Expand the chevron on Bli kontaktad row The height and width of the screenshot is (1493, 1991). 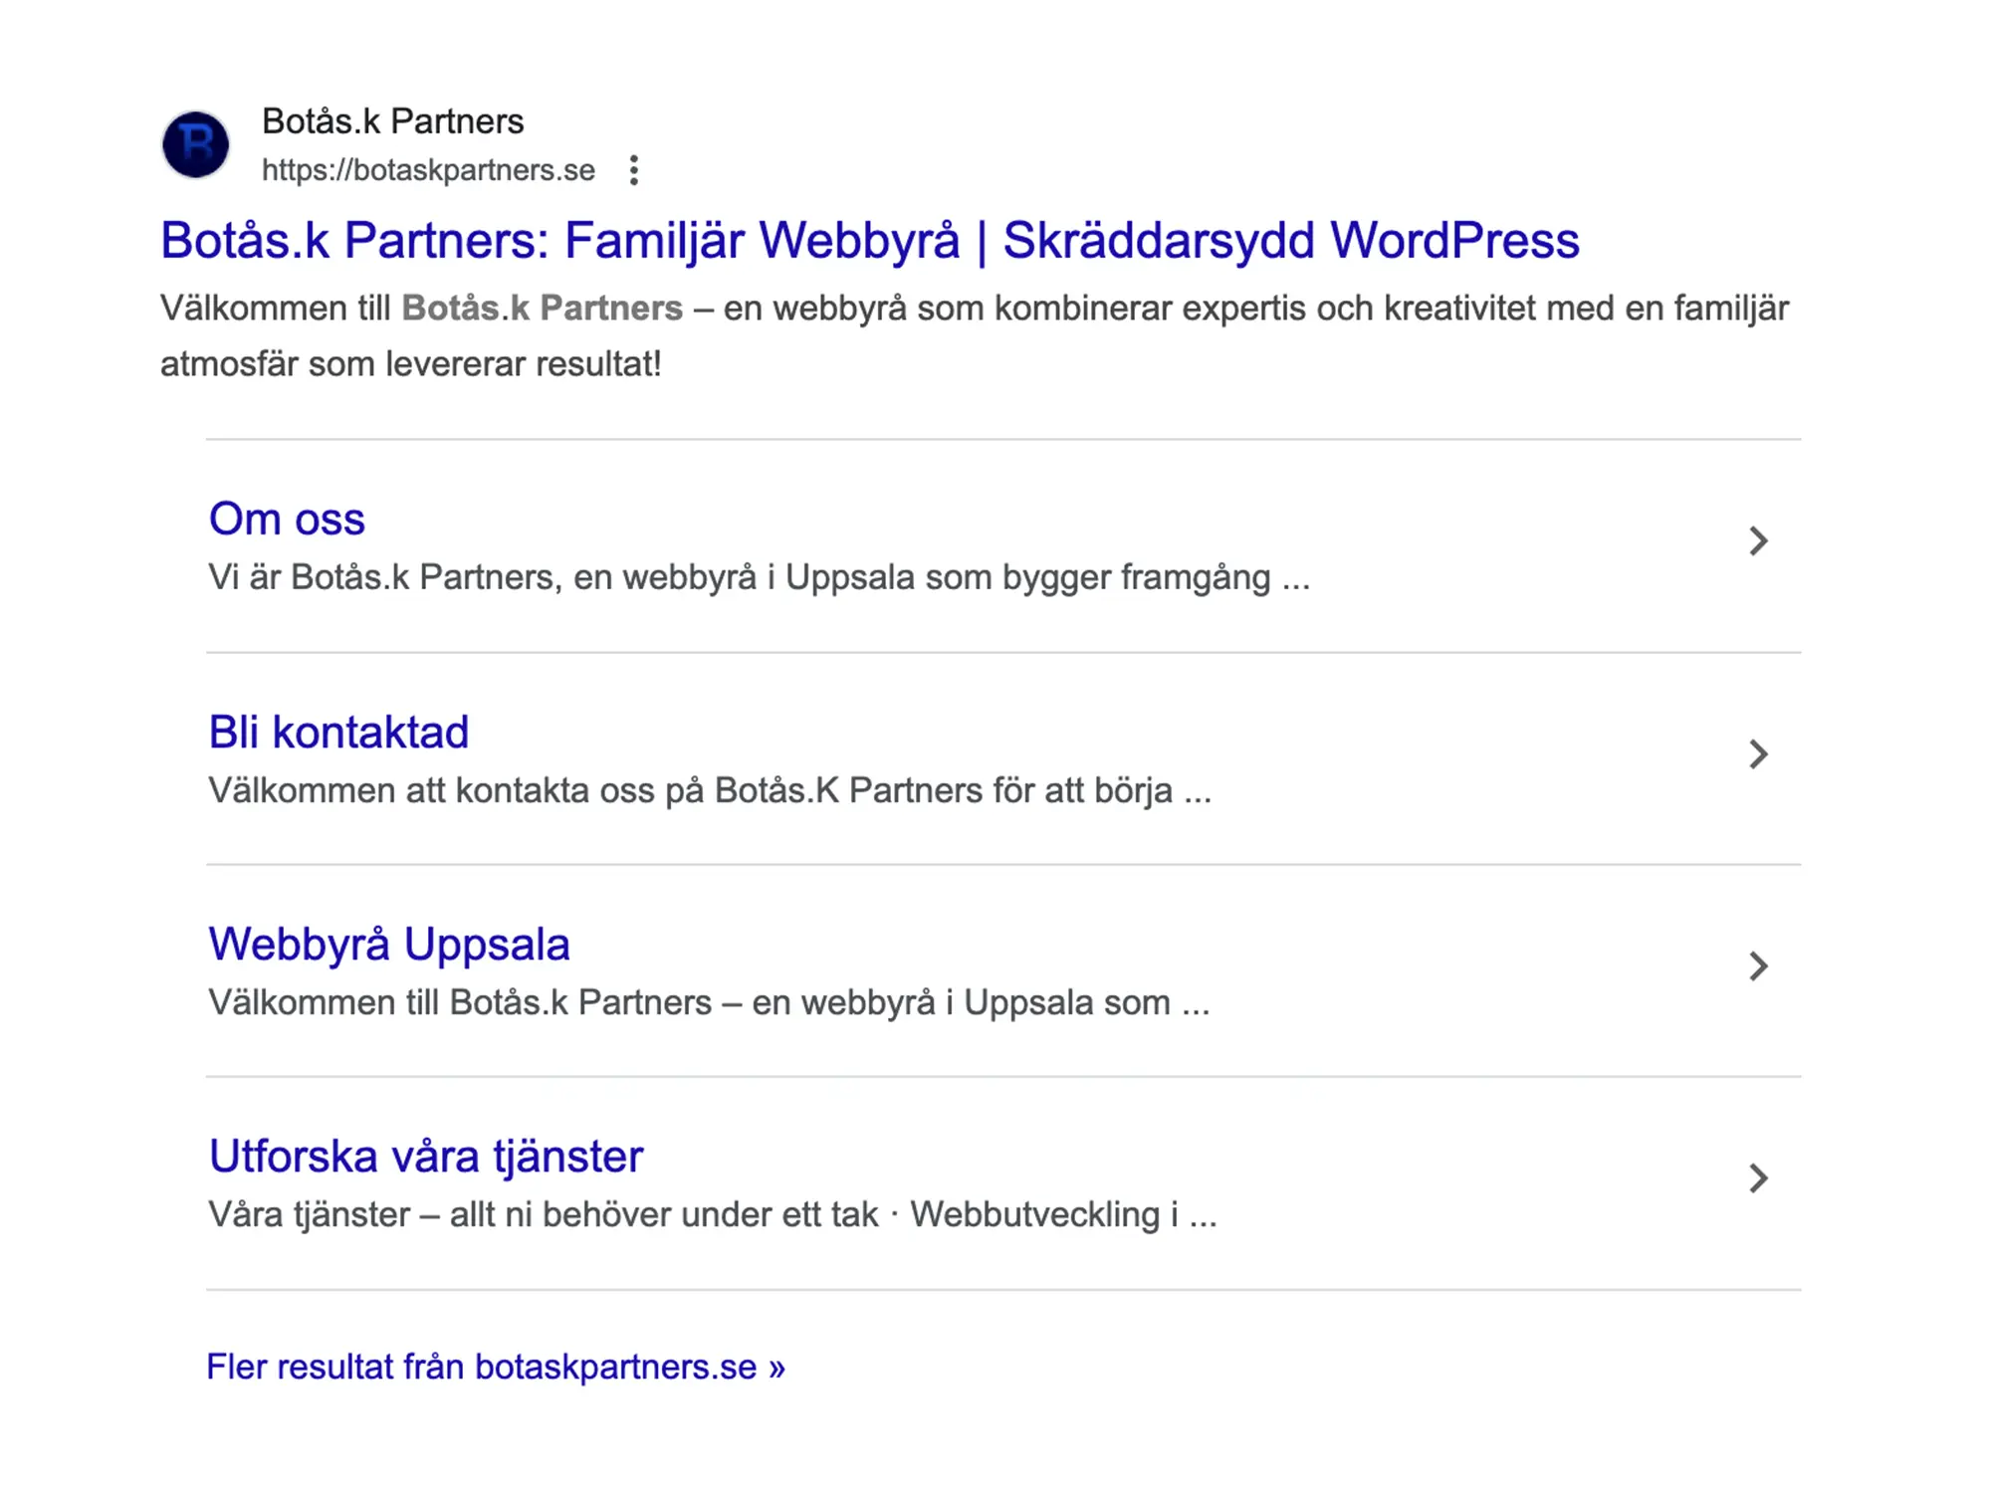[1758, 754]
